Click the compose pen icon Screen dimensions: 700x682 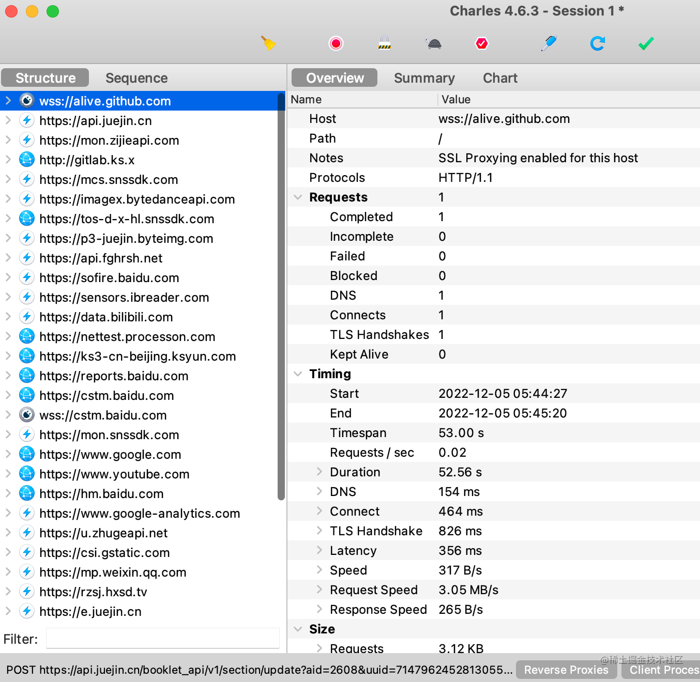[x=549, y=43]
